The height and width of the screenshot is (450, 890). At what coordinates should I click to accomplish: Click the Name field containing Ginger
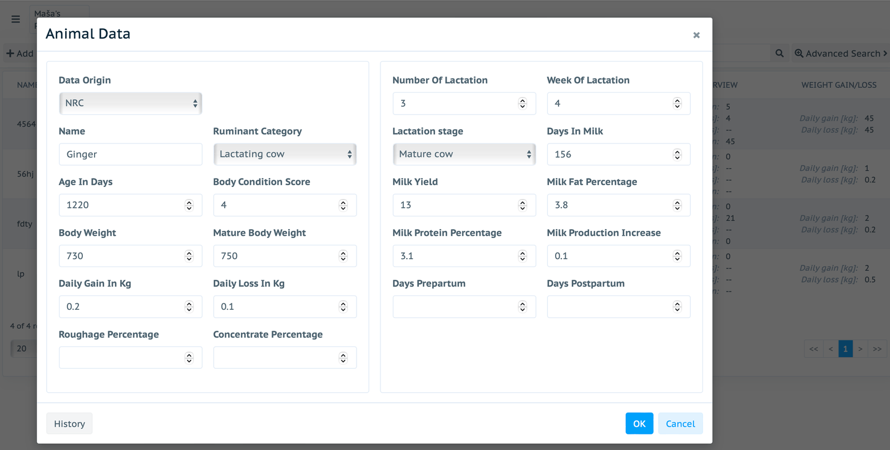click(131, 154)
